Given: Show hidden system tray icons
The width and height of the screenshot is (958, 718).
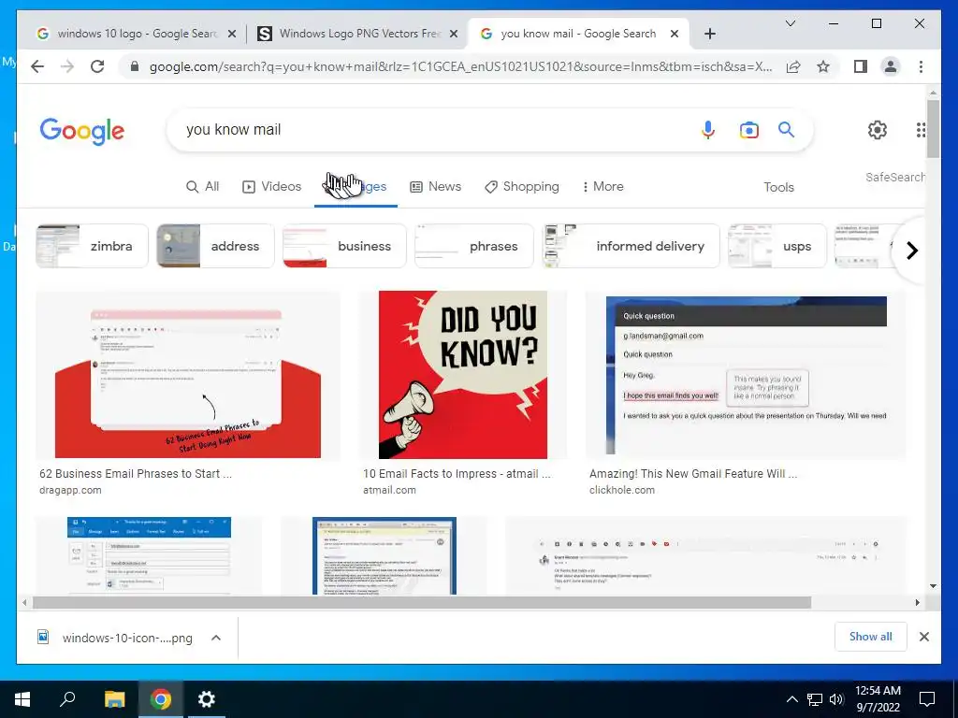Looking at the screenshot, I should click(x=791, y=699).
